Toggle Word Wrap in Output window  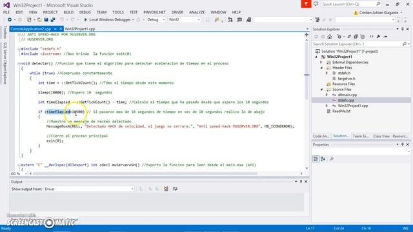pyautogui.click(x=175, y=189)
